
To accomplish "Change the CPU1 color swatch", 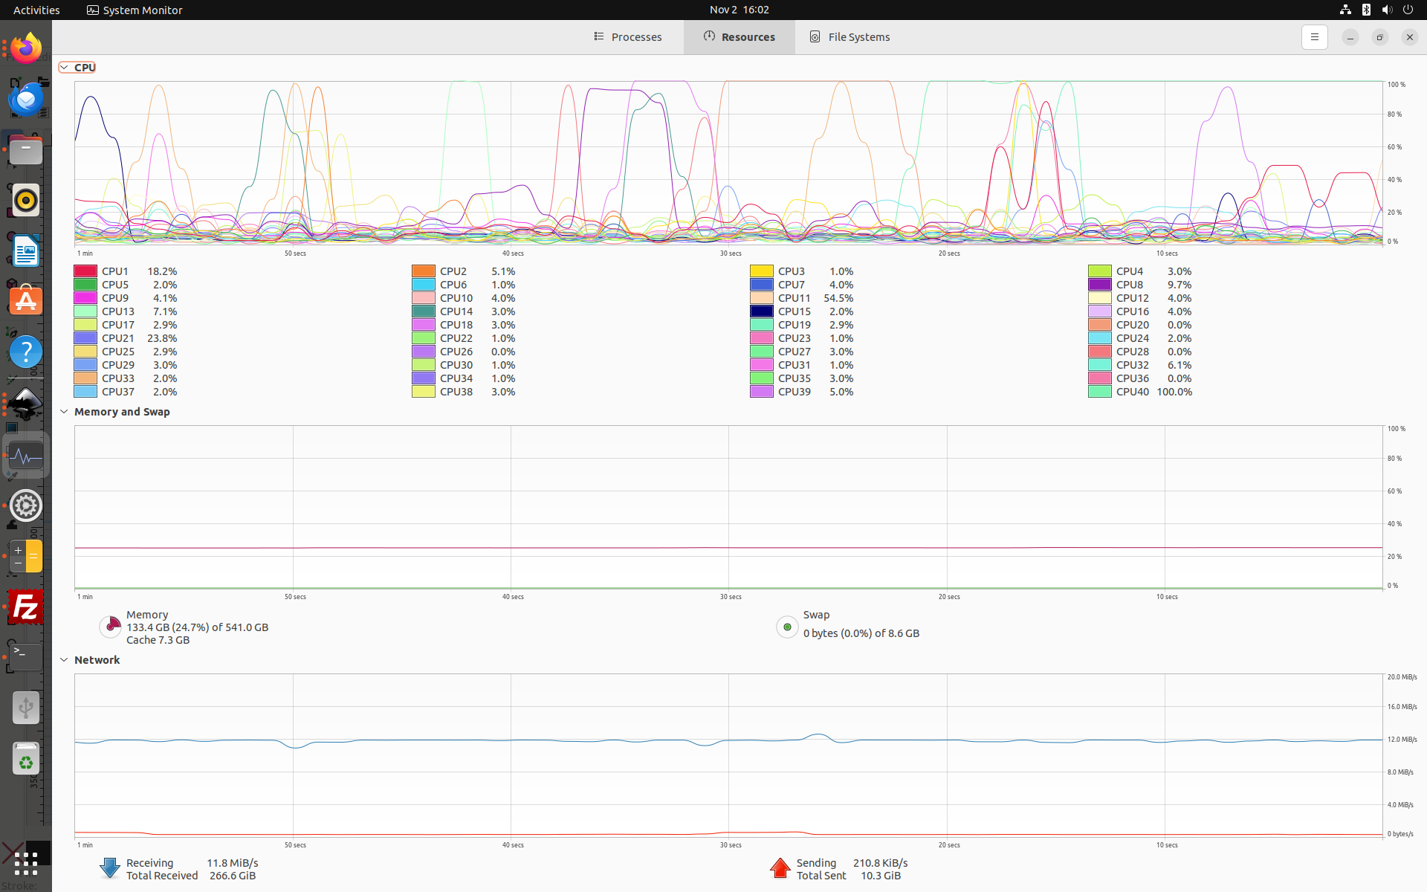I will [x=85, y=271].
